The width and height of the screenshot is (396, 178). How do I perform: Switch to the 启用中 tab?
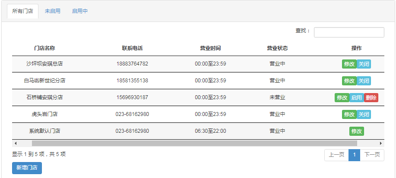80,11
